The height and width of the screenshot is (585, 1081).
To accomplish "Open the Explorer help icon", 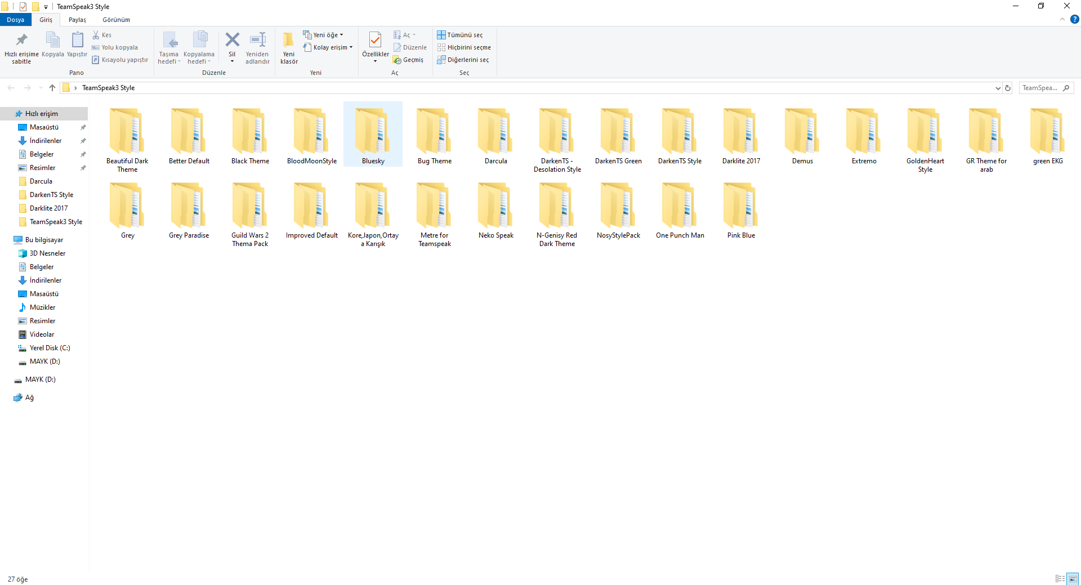I will 1074,19.
